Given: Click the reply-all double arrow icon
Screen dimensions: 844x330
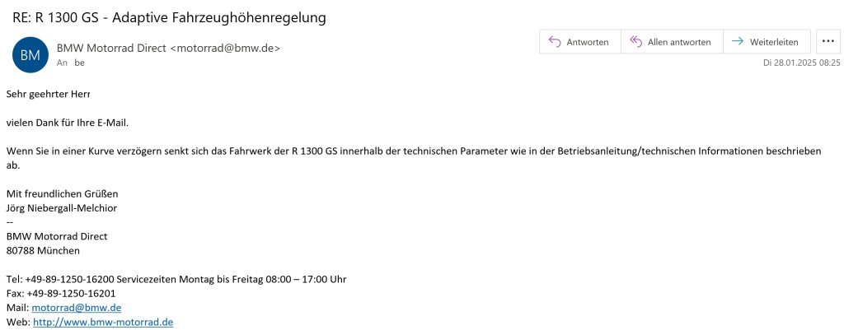Looking at the screenshot, I should click(x=635, y=42).
